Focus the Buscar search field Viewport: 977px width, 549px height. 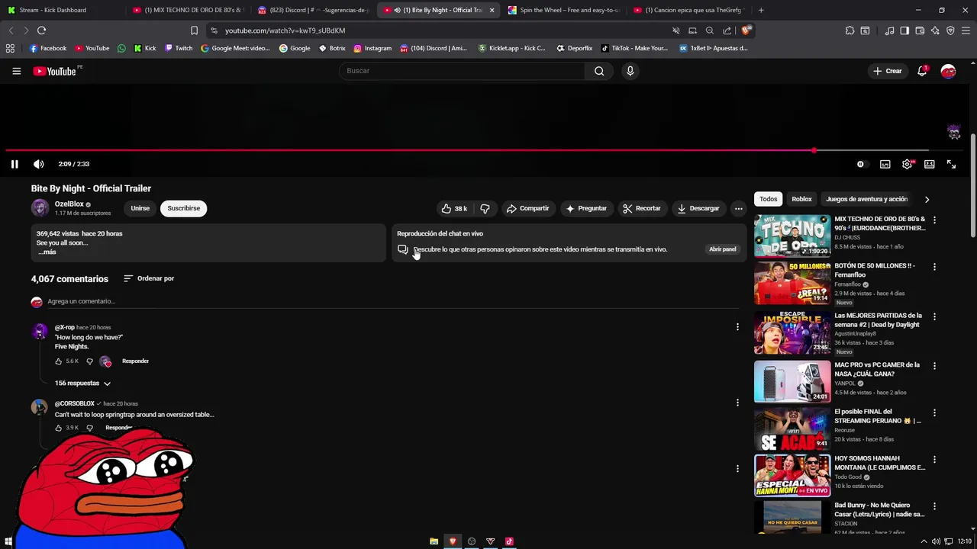coord(463,71)
